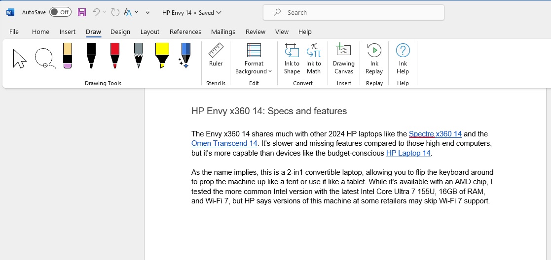Open the Layout tab
Image resolution: width=551 pixels, height=260 pixels.
tap(150, 32)
